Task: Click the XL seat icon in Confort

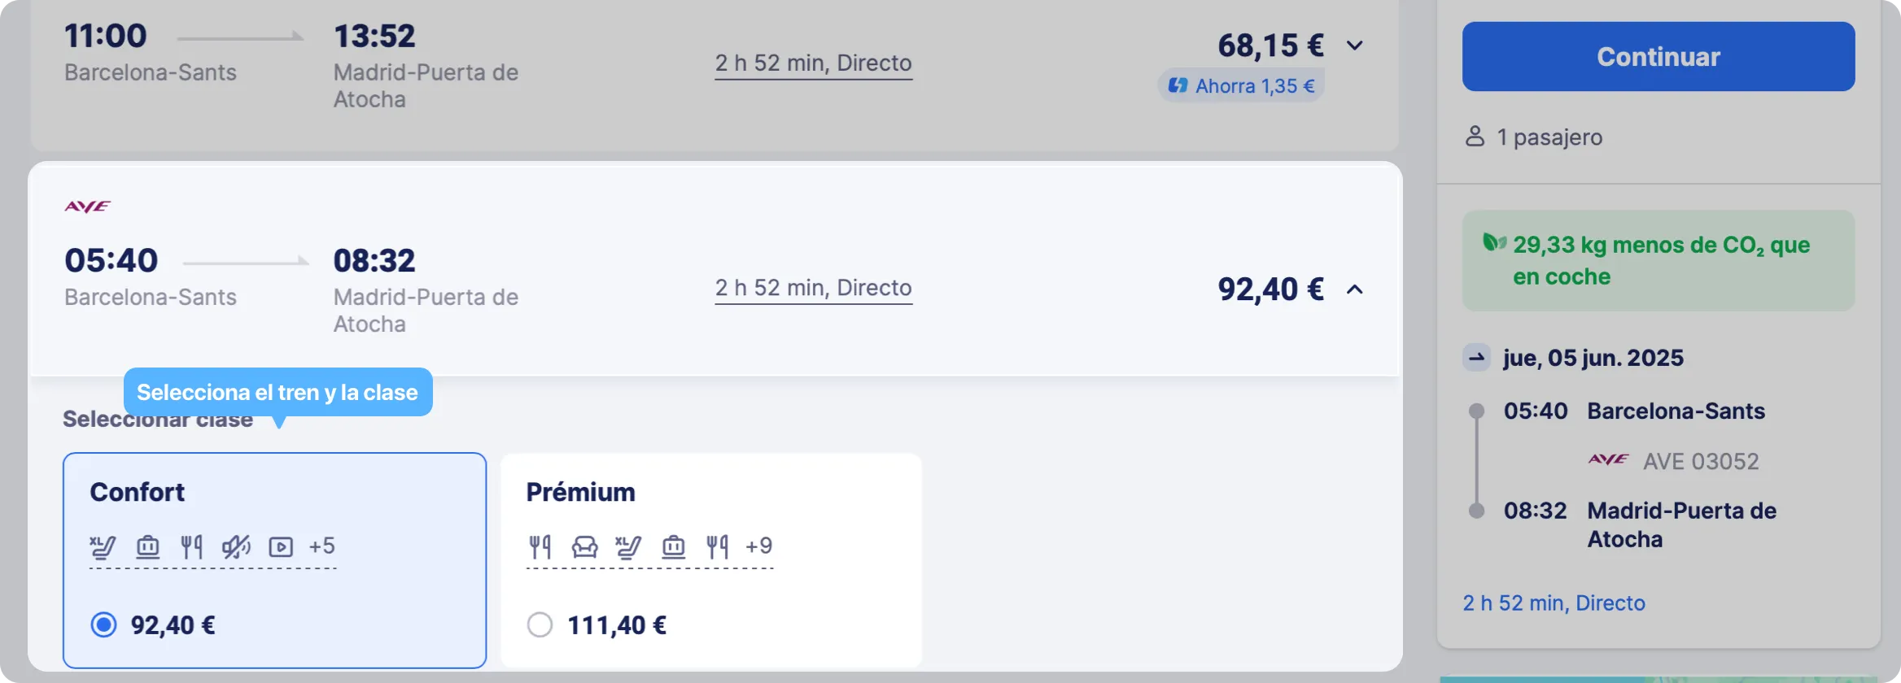Action: [103, 546]
